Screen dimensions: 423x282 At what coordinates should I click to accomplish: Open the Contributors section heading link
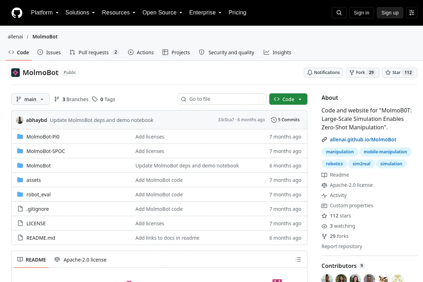click(343, 266)
